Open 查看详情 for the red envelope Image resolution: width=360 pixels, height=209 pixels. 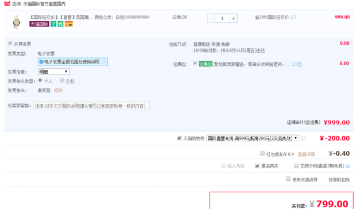coord(306,154)
